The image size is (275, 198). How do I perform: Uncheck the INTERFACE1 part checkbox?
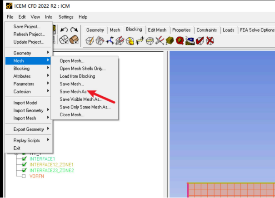(x=24, y=159)
